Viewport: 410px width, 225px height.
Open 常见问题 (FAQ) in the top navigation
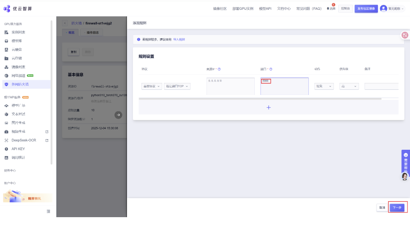[309, 9]
